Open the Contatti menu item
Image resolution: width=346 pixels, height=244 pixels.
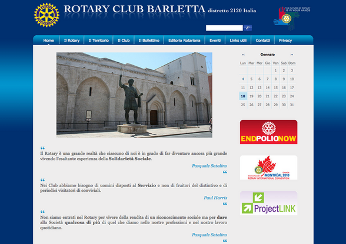[x=263, y=40]
